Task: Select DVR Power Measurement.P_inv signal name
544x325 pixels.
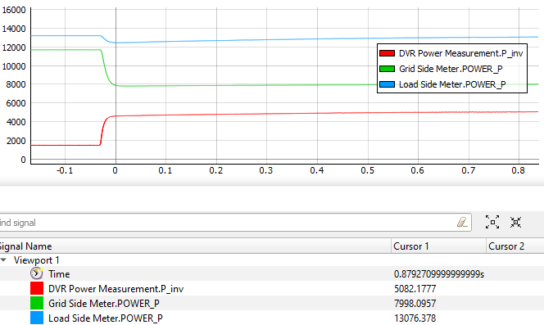Action: pos(116,289)
